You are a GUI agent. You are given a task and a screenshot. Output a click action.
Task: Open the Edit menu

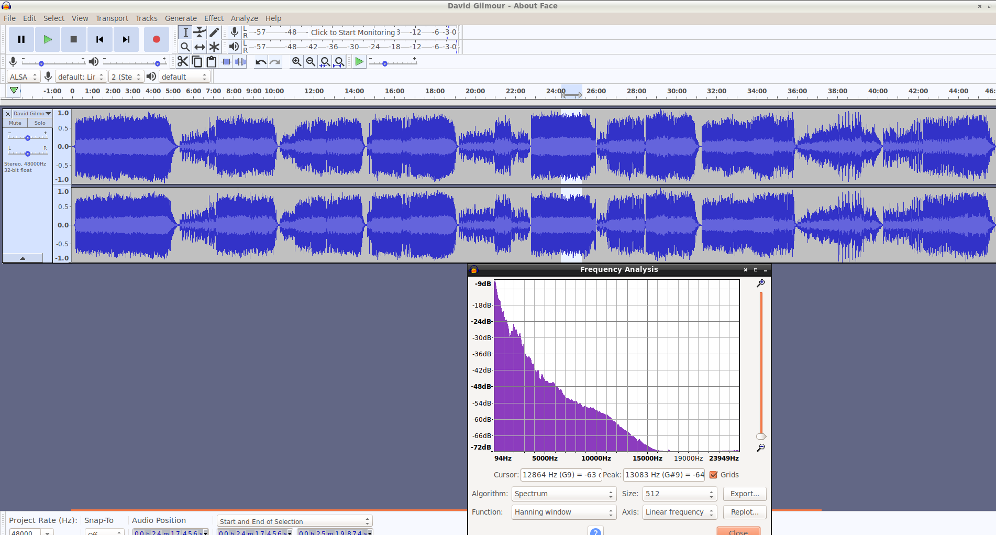[30, 18]
